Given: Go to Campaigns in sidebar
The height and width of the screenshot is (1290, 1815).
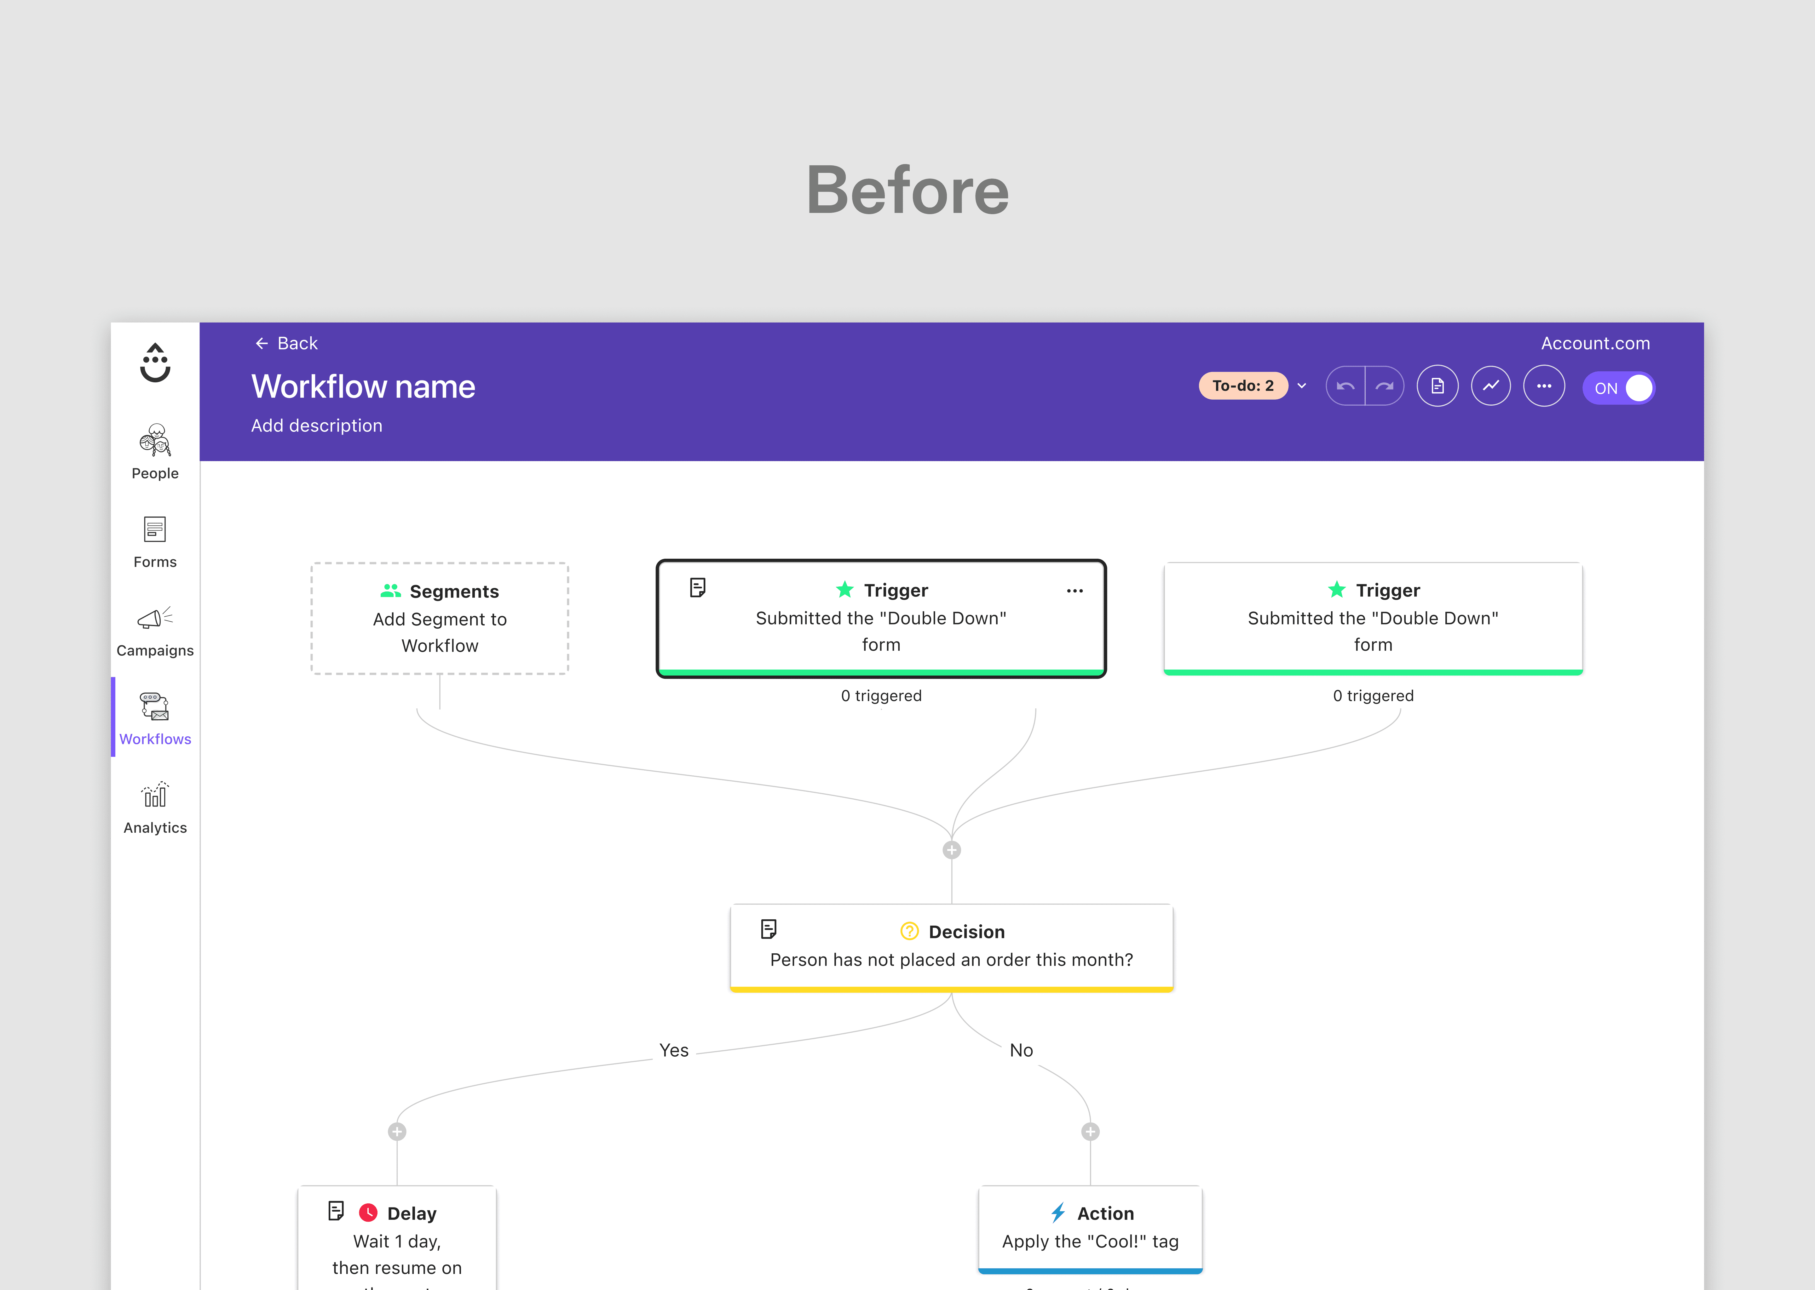Looking at the screenshot, I should (155, 632).
